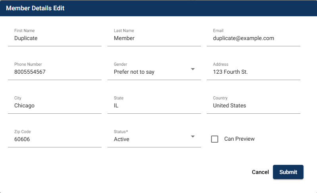Viewport: 317px width, 193px height.
Task: Click the City input field
Action: coord(54,106)
